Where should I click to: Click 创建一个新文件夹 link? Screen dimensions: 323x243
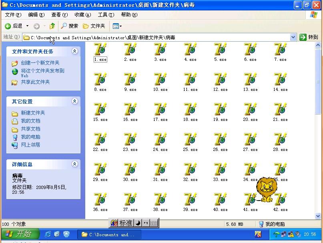[40, 63]
